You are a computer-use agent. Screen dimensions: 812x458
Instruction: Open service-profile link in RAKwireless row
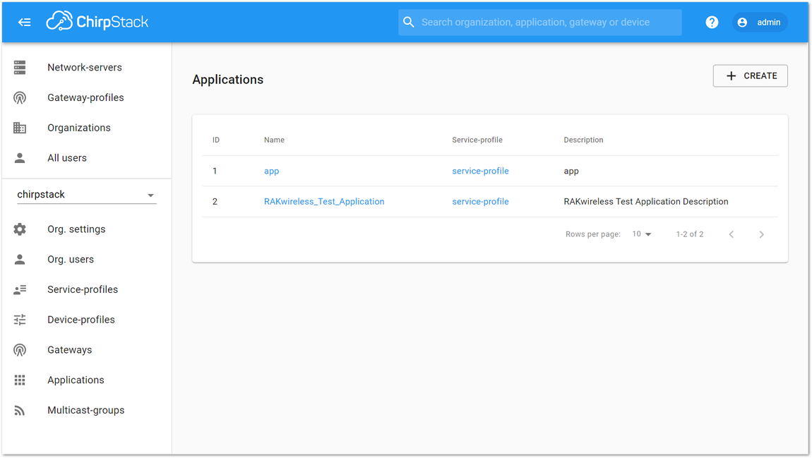480,202
